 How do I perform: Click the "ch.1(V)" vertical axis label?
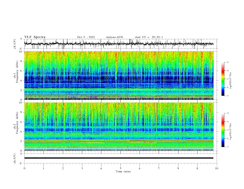pos(15,44)
